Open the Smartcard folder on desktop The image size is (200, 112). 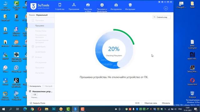(x=5, y=17)
